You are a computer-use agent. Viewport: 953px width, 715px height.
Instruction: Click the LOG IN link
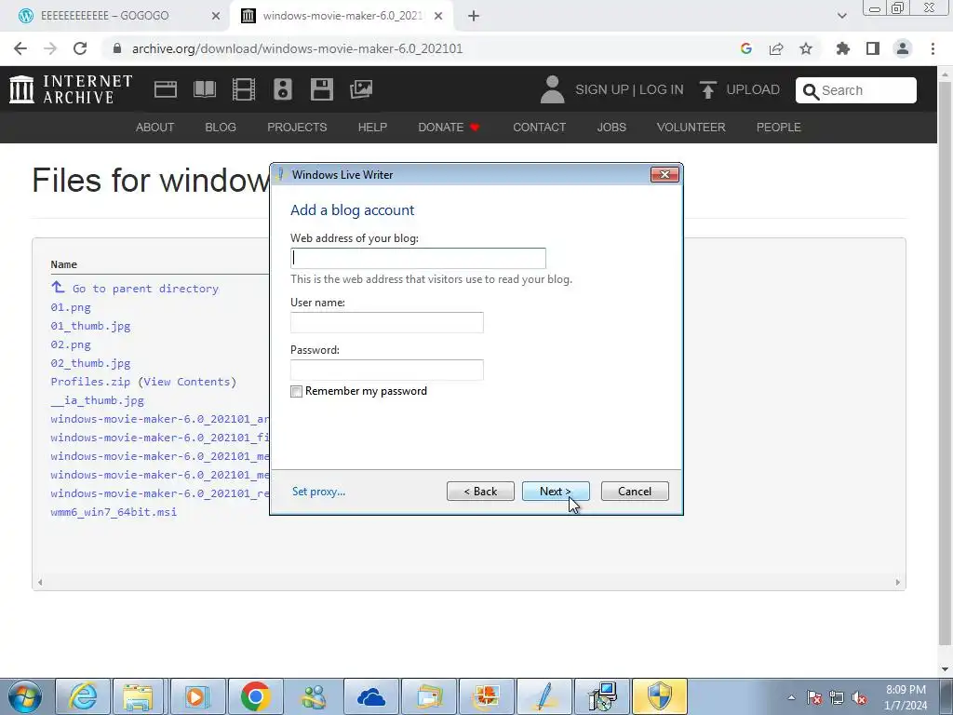click(662, 89)
